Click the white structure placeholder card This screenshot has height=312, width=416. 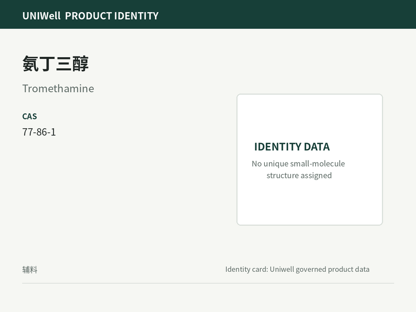[x=310, y=159]
